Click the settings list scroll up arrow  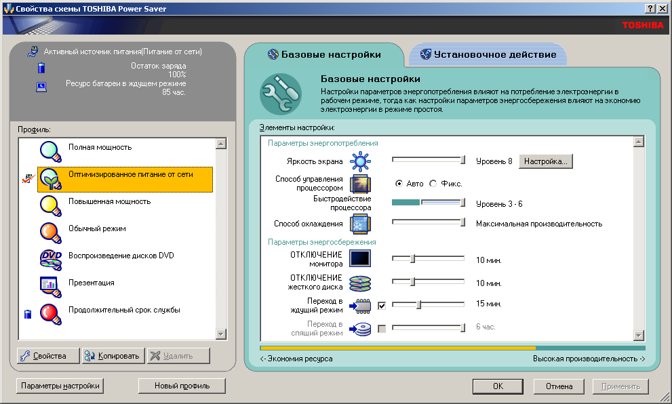639,142
